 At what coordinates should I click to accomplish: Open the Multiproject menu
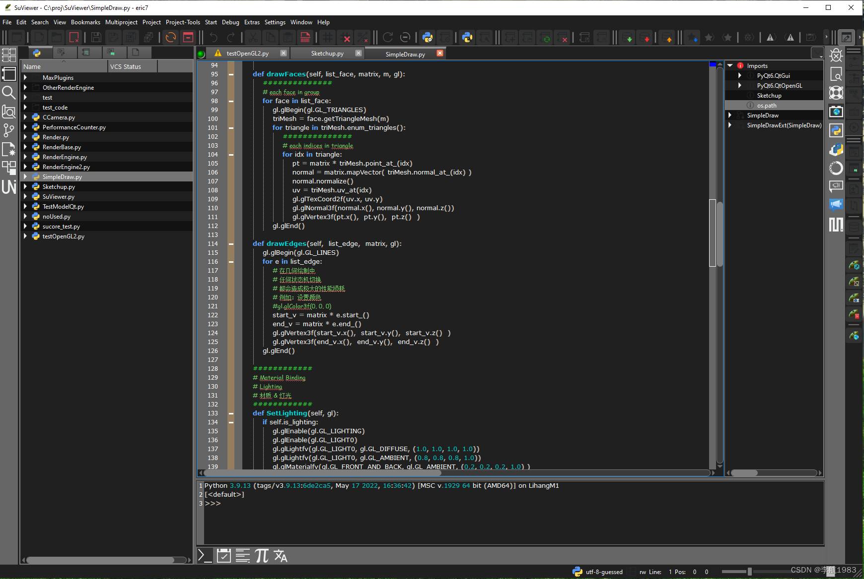coord(121,22)
